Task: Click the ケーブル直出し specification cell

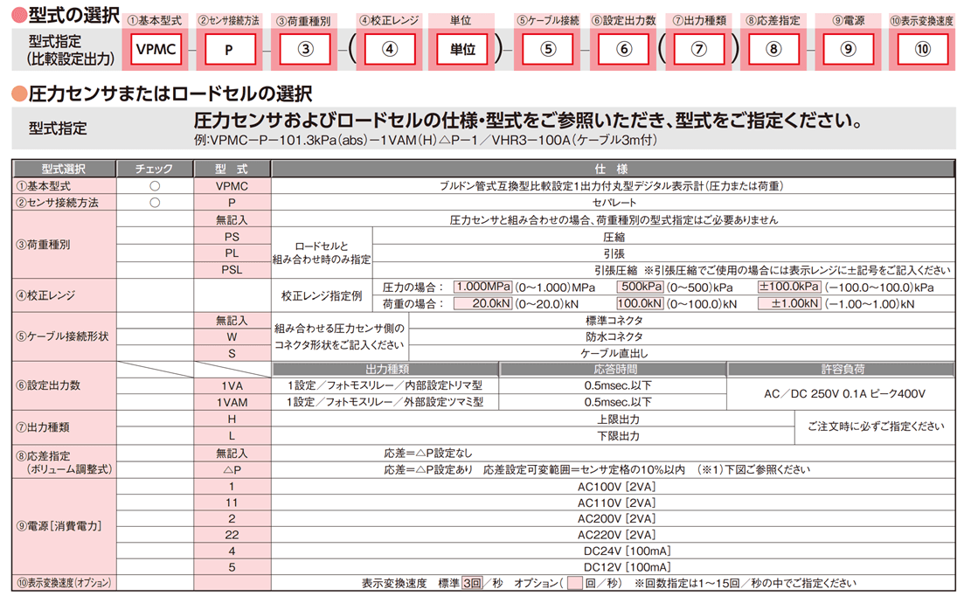Action: click(682, 353)
